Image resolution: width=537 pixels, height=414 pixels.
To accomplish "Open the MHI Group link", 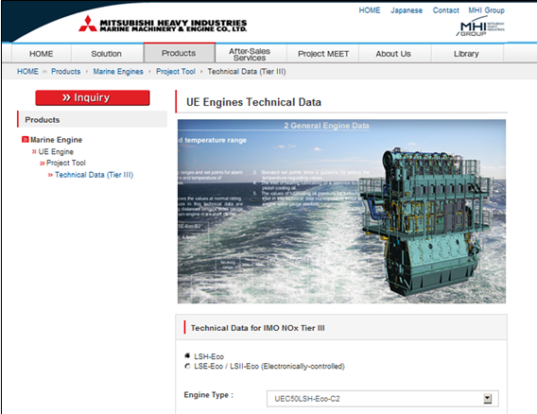I will pyautogui.click(x=486, y=10).
